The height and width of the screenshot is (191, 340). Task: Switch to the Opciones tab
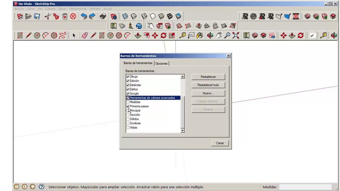161,64
